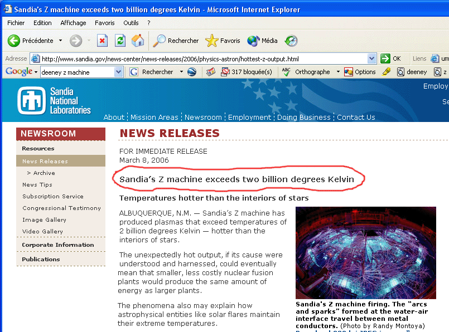This screenshot has width=449, height=332.
Task: Click the Google toolbar highlight marker icon
Action: tap(386, 72)
